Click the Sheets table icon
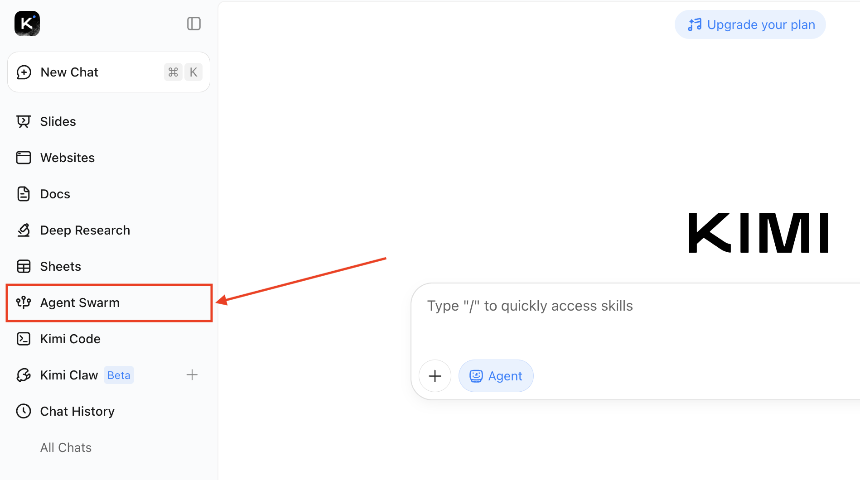This screenshot has height=480, width=860. coord(24,266)
